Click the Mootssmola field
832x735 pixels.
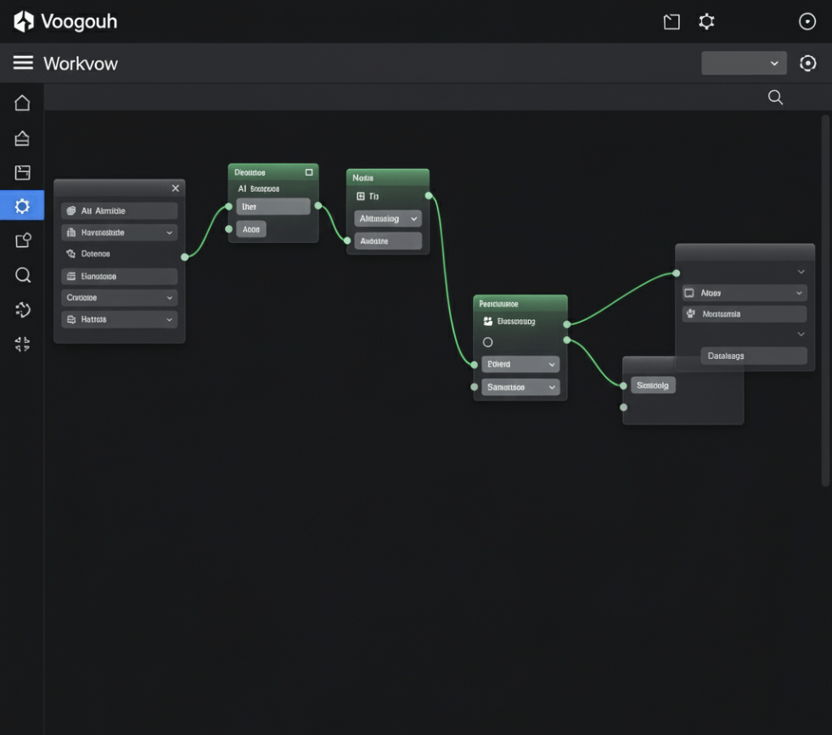click(745, 314)
